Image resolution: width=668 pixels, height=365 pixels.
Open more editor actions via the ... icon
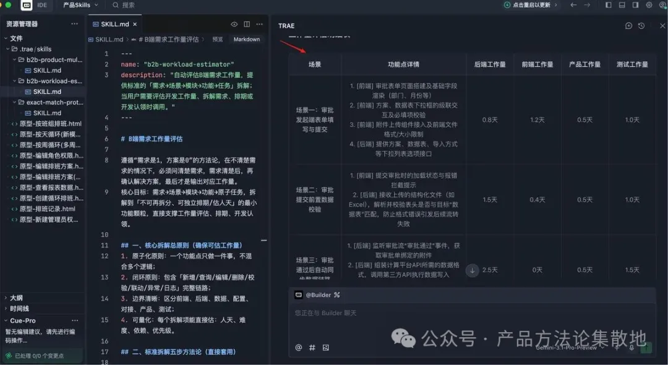point(259,24)
